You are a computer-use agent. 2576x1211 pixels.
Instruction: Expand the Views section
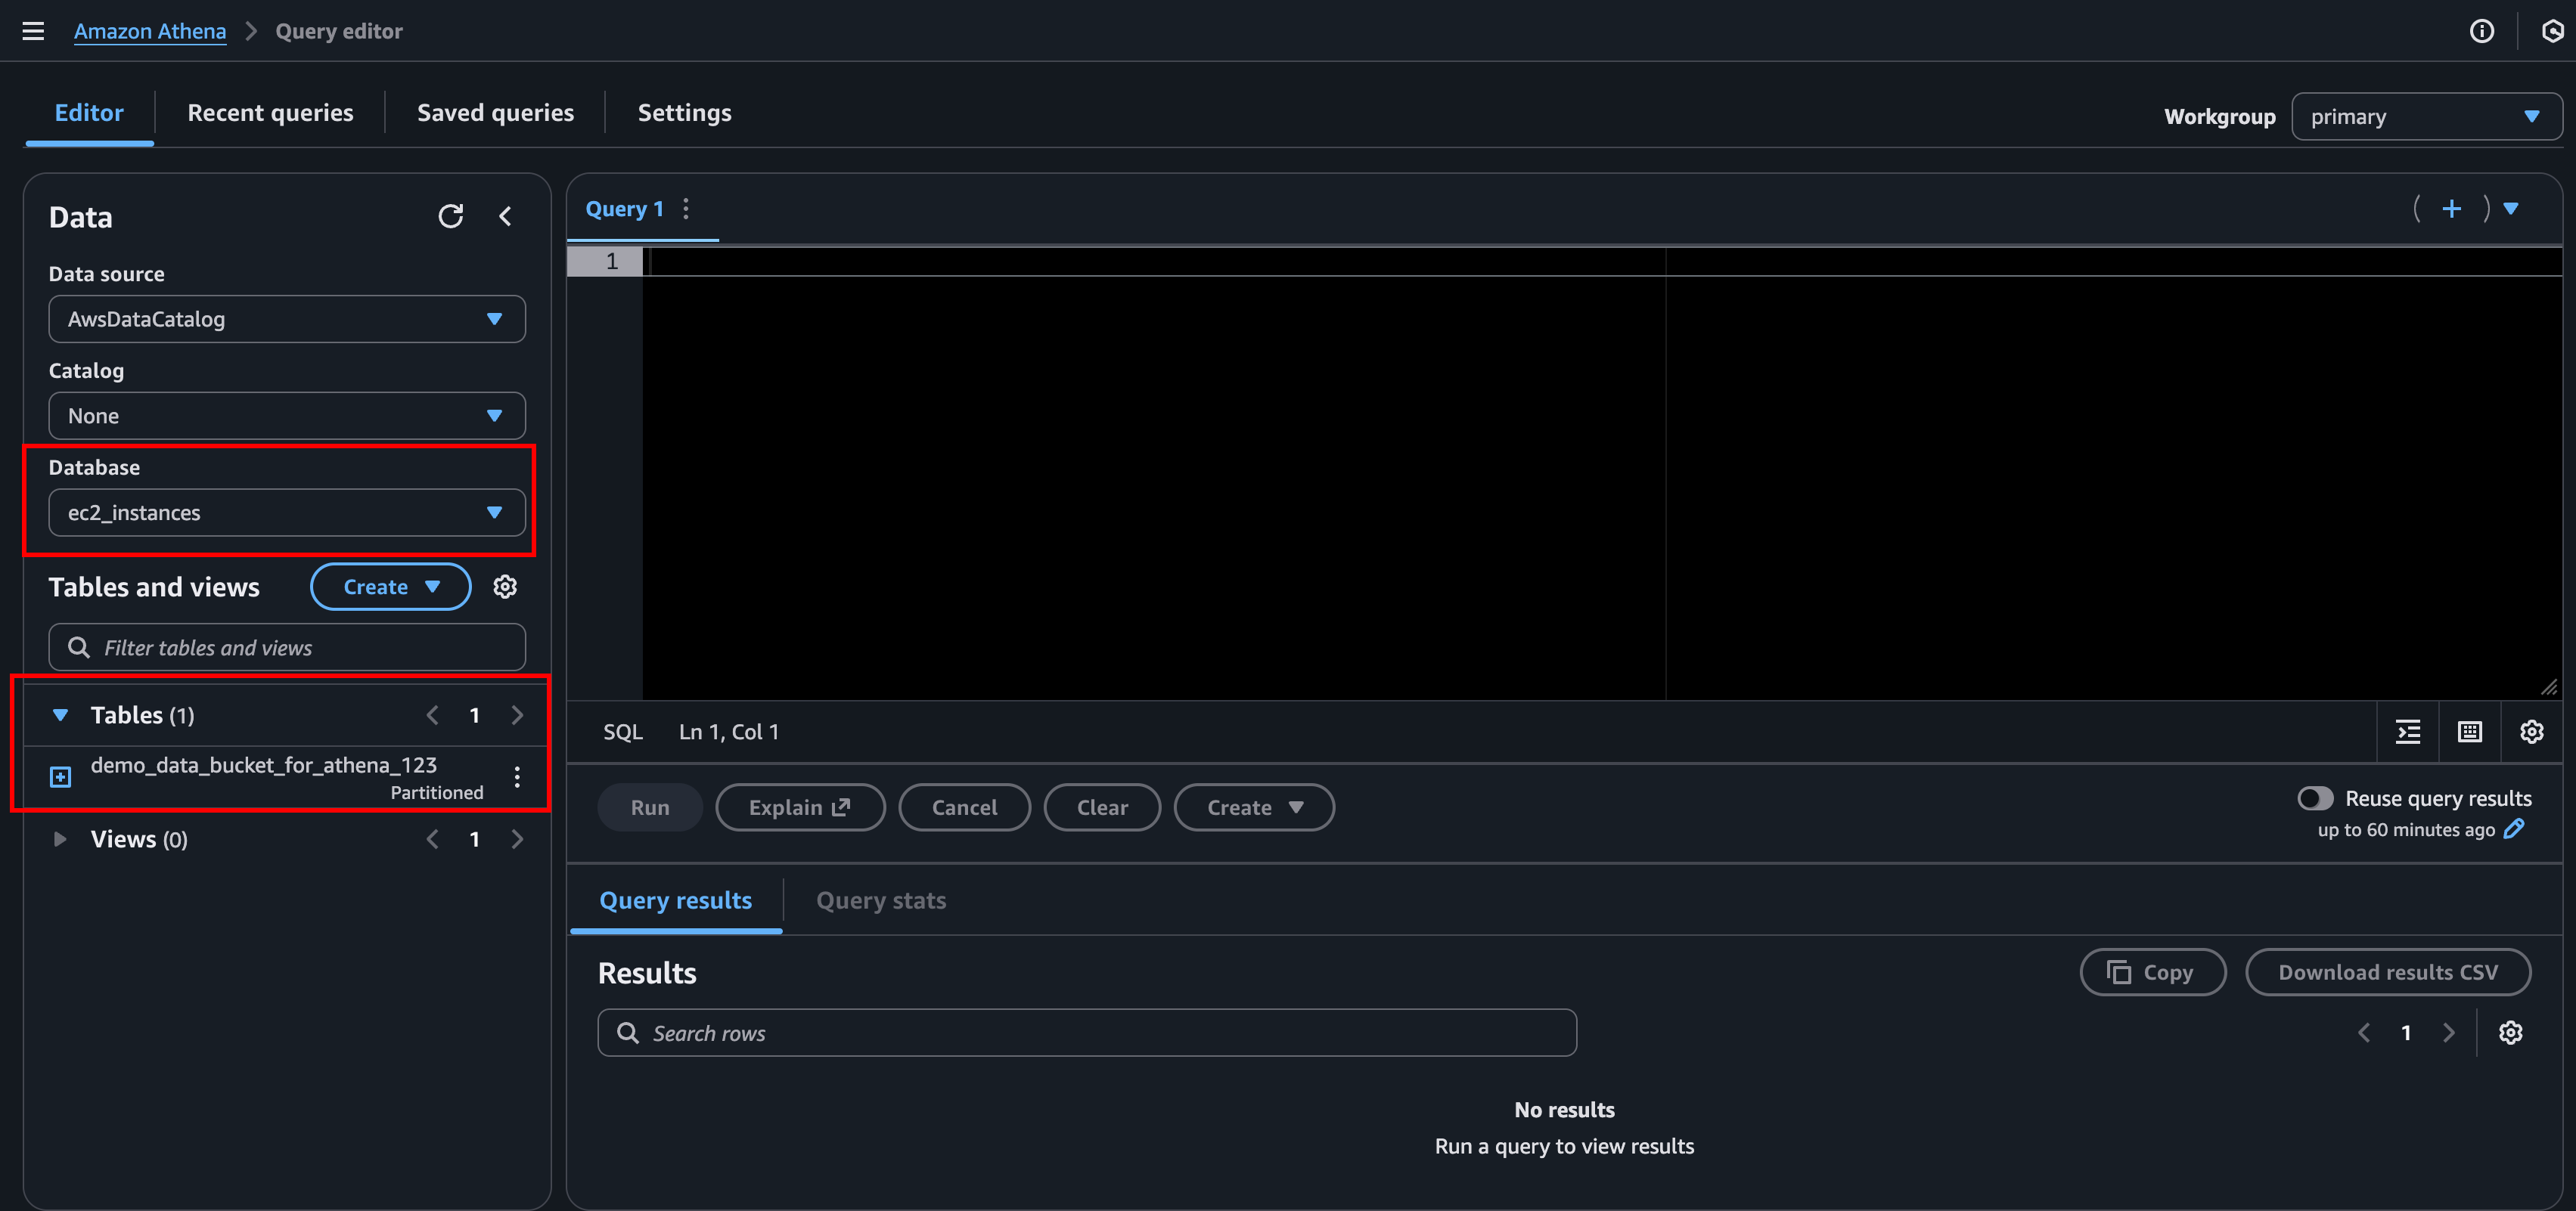click(60, 839)
